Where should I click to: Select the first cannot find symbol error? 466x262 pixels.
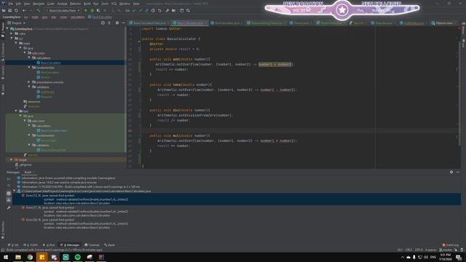pyautogui.click(x=237, y=199)
